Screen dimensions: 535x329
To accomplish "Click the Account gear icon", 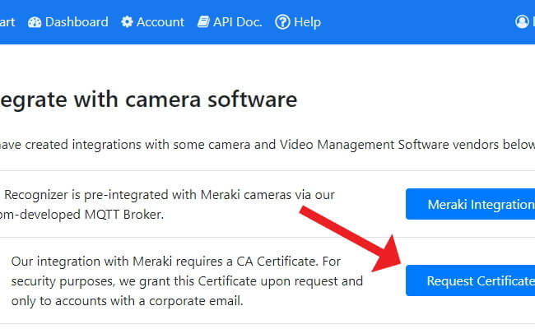I will pyautogui.click(x=127, y=22).
